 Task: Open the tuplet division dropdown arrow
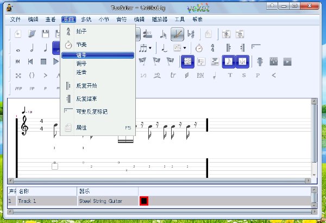pos(150,48)
